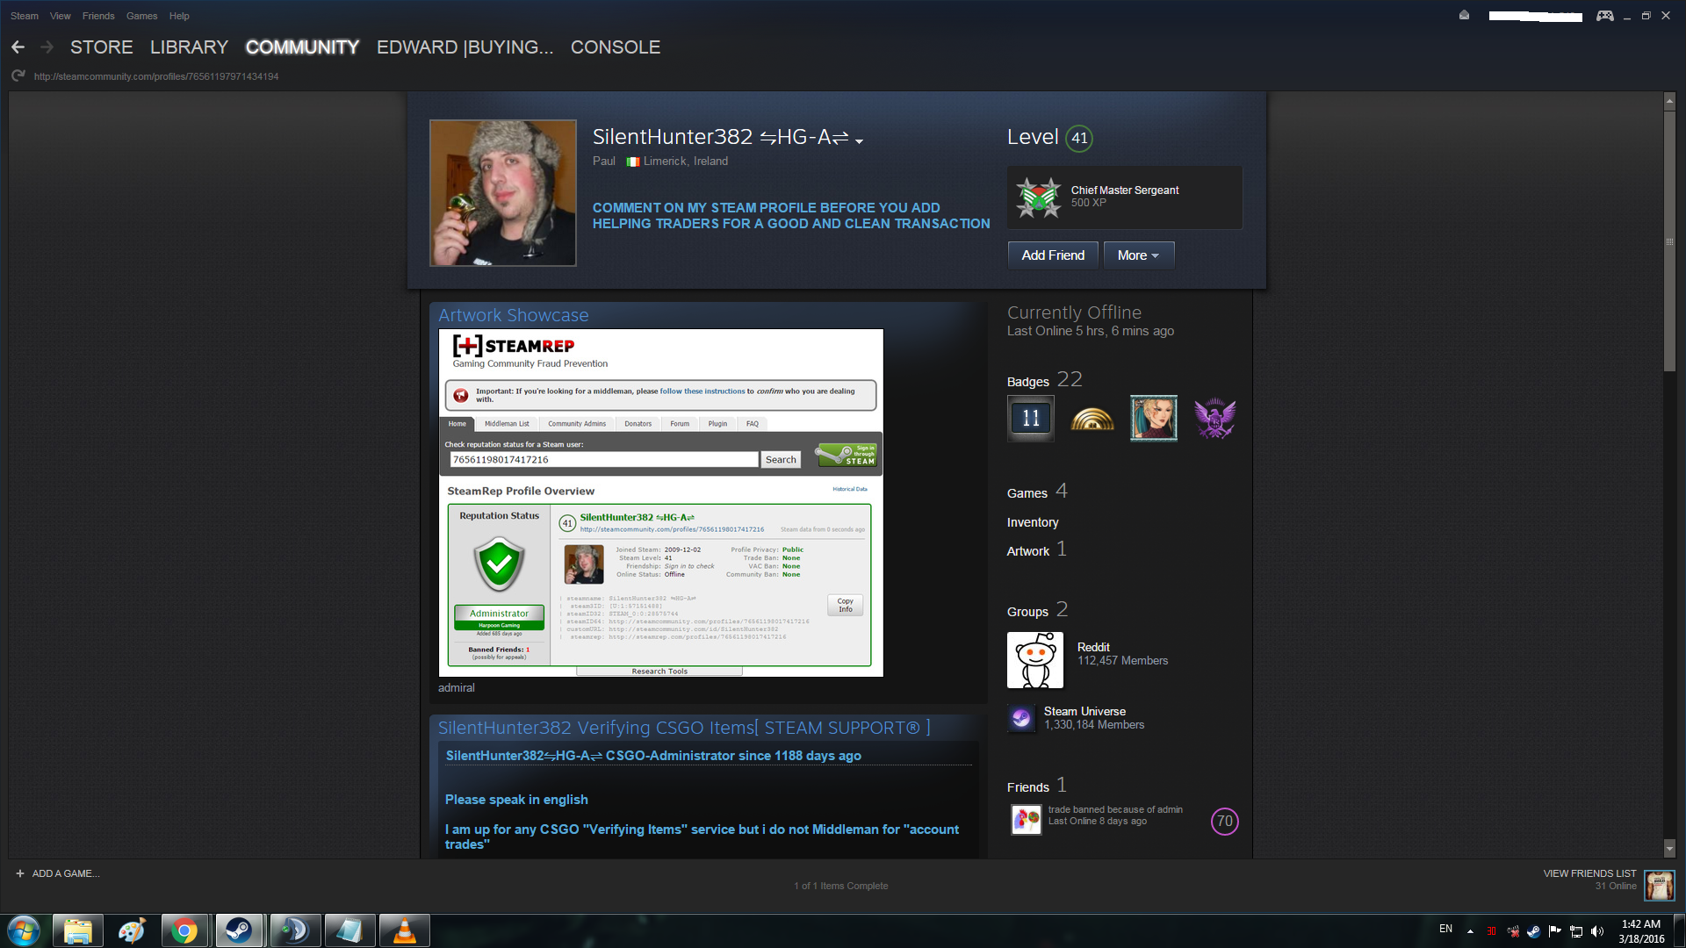Click the back navigation arrow
This screenshot has width=1686, height=948.
(x=18, y=47)
